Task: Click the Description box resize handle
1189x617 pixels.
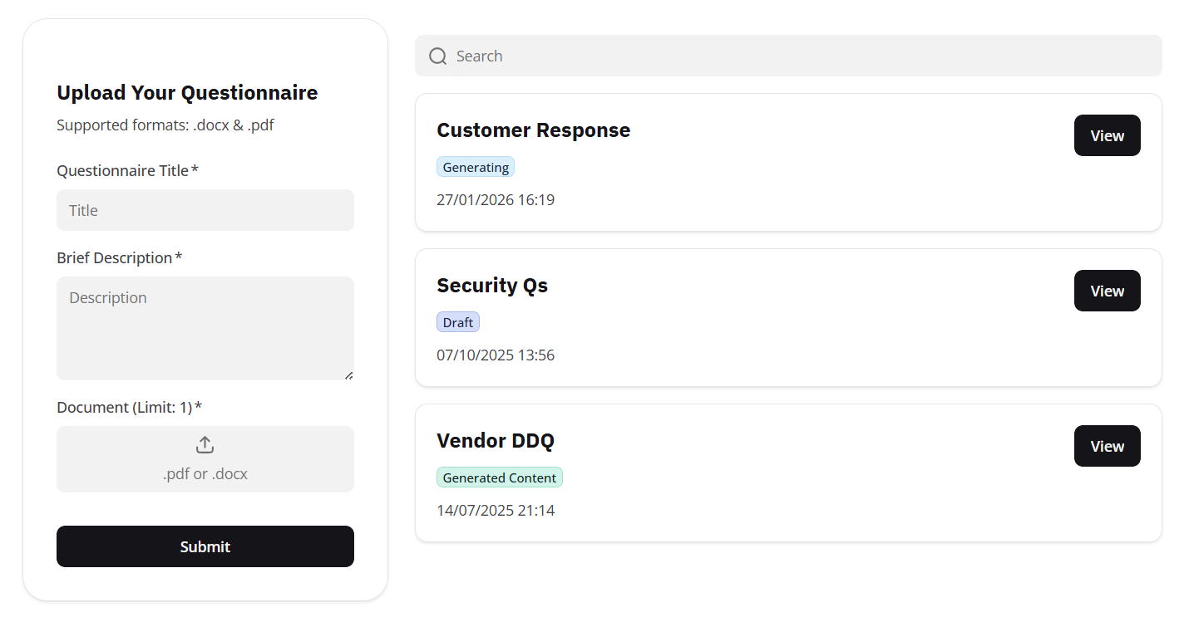Action: pyautogui.click(x=348, y=375)
